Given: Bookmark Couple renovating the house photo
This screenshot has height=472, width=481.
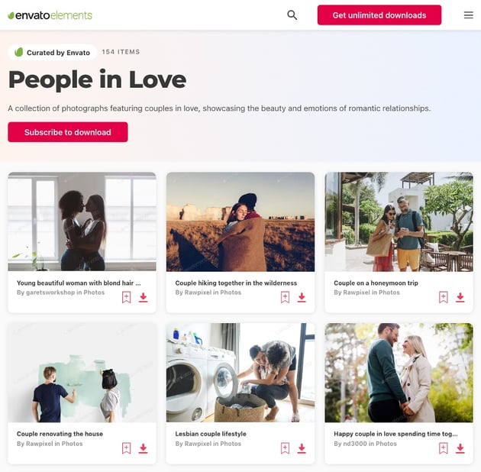Looking at the screenshot, I should (x=127, y=448).
